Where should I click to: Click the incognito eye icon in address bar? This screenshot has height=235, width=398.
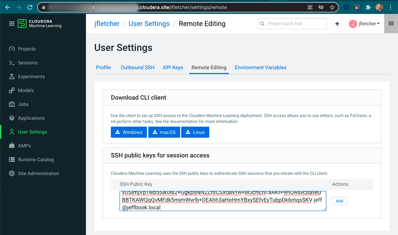[x=321, y=7]
